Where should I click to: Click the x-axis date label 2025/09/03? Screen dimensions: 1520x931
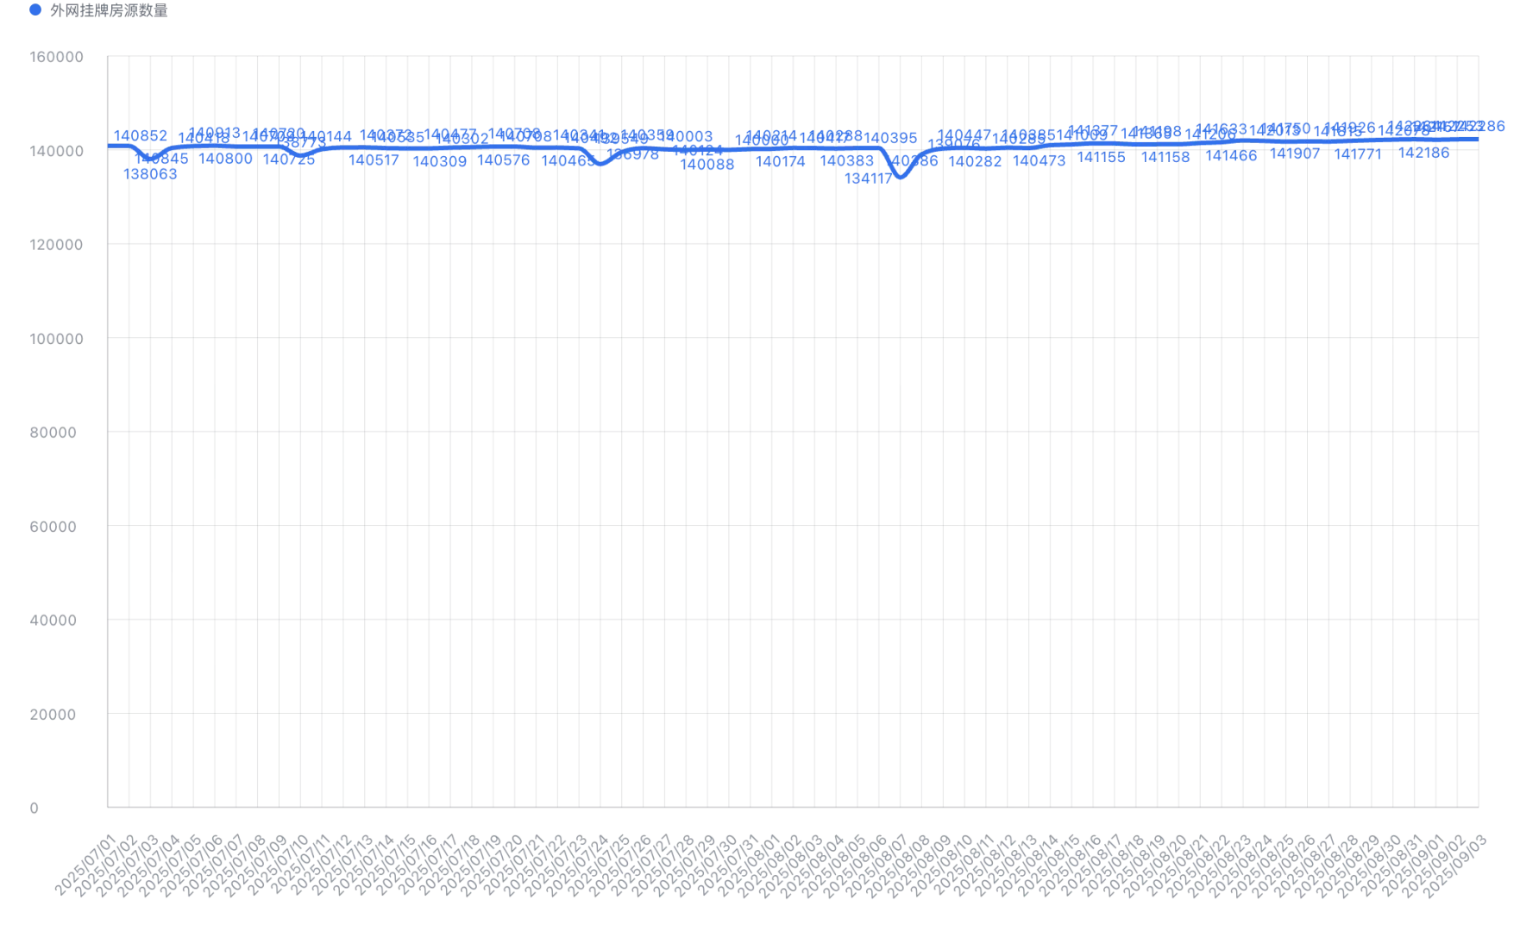tap(1454, 865)
